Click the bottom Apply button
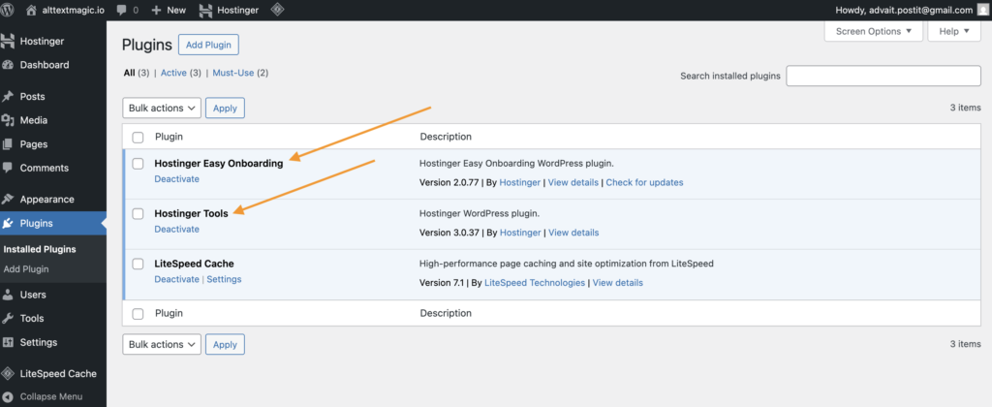 point(225,344)
